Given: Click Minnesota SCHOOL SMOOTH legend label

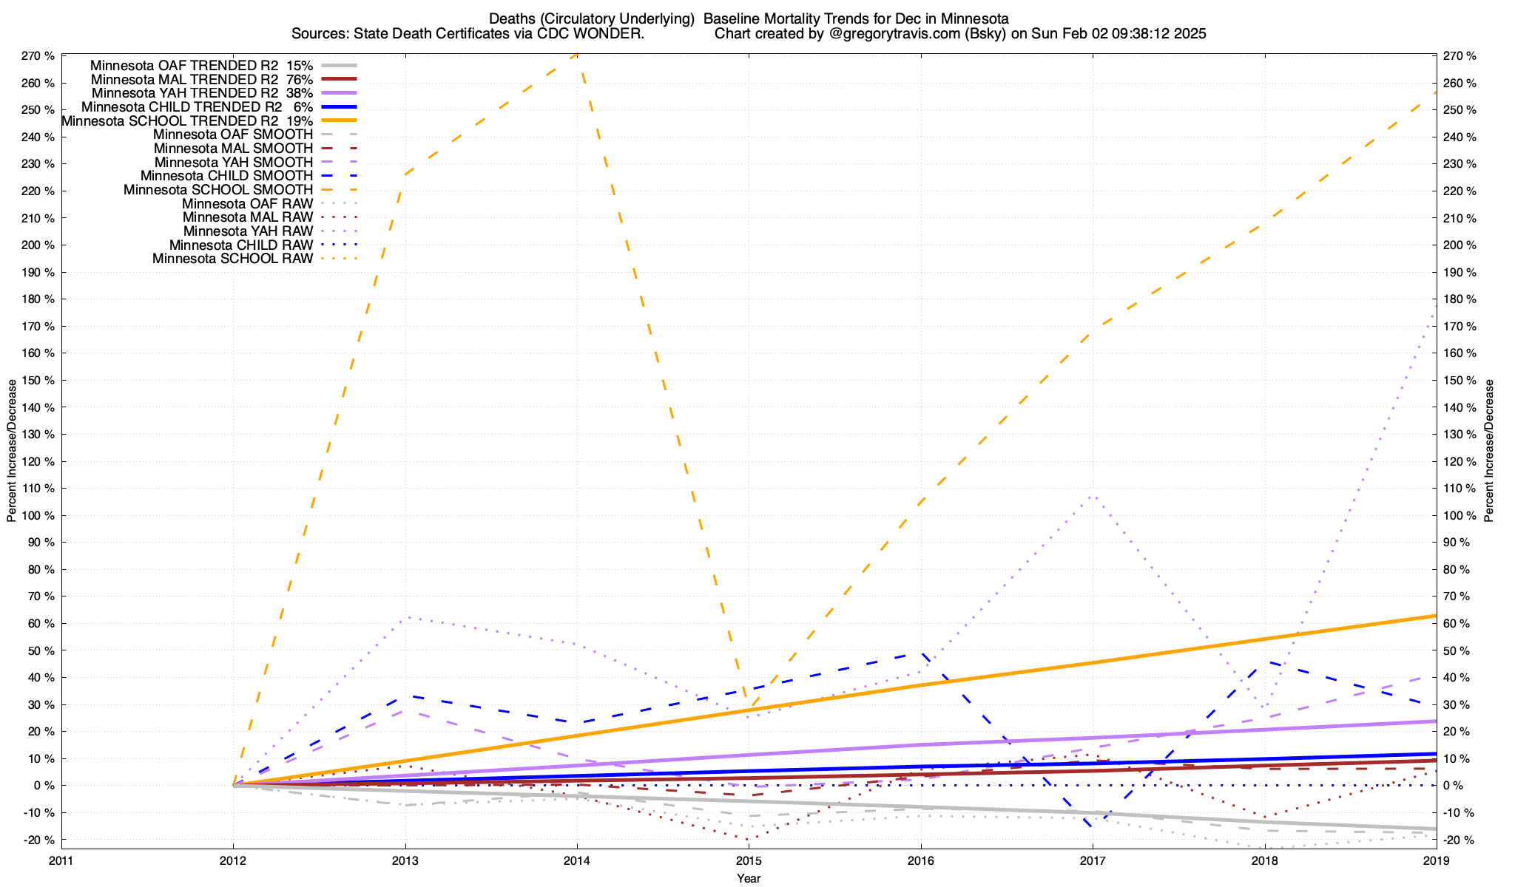Looking at the screenshot, I should 218,190.
